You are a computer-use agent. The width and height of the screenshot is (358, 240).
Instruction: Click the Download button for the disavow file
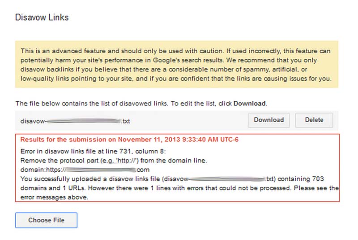click(269, 120)
